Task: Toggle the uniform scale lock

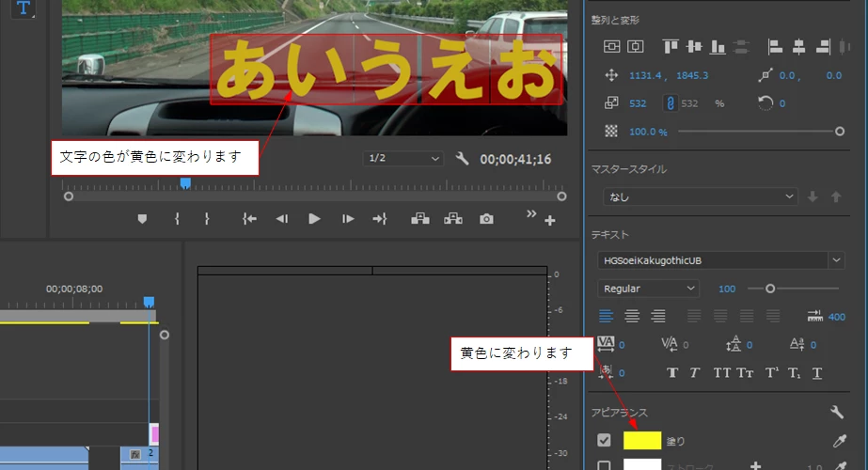Action: pos(670,103)
